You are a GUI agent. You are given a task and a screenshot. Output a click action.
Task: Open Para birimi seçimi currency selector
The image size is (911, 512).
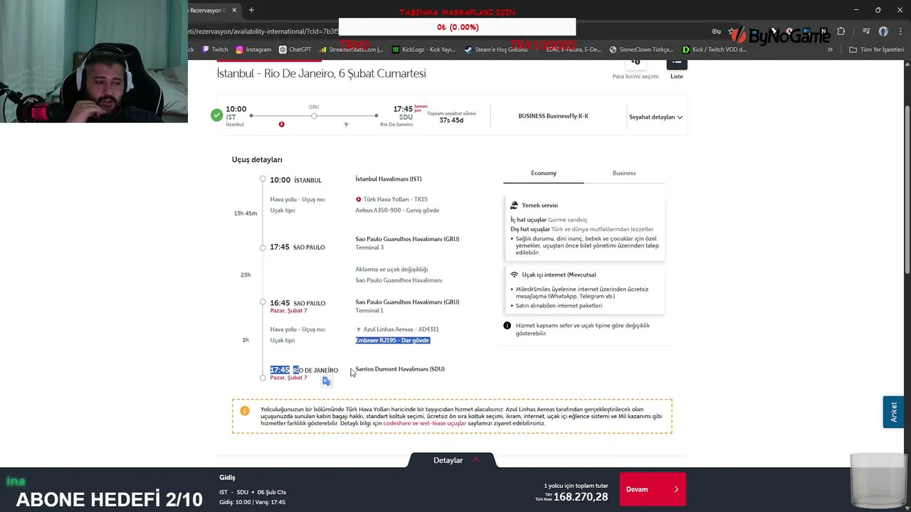(636, 70)
